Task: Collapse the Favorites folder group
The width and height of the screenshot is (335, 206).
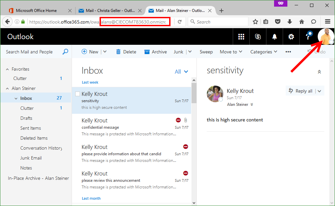Action: [x=7, y=69]
